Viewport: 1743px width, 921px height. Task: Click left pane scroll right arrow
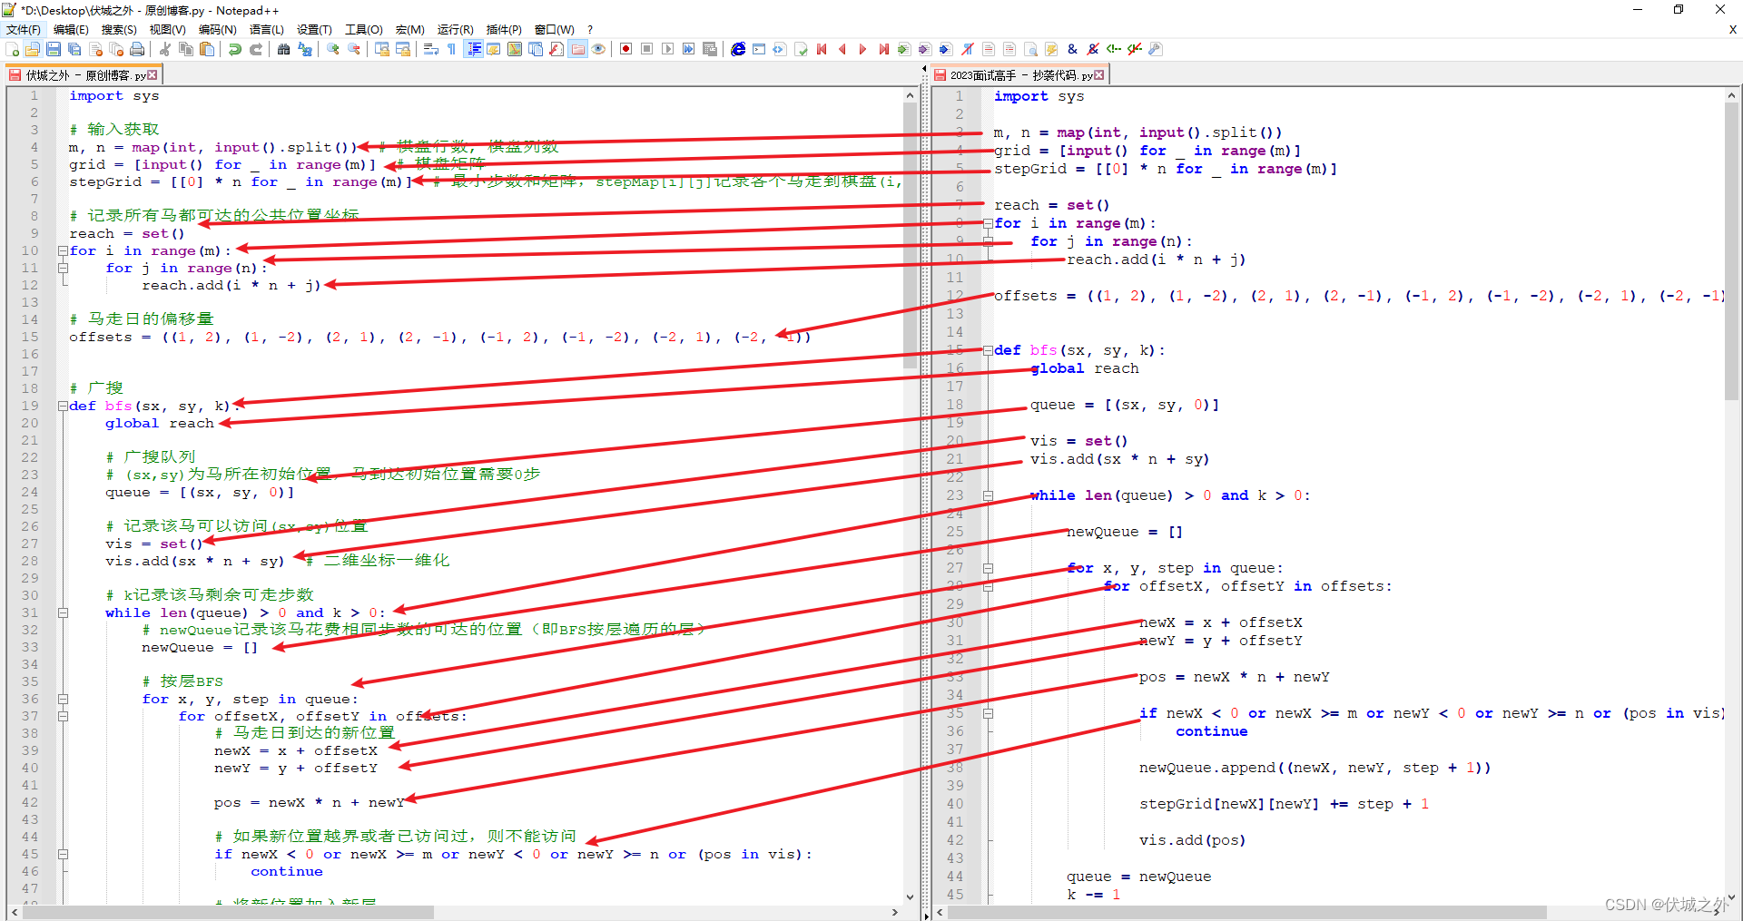[x=895, y=912]
